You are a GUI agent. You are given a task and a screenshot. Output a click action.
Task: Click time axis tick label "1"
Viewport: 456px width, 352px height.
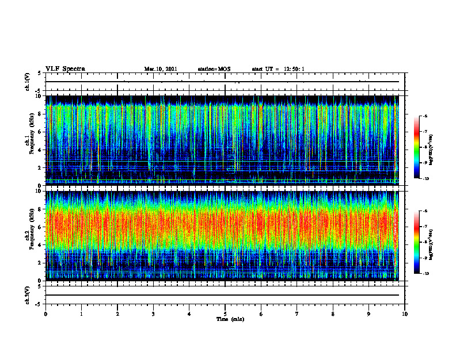tap(81, 314)
